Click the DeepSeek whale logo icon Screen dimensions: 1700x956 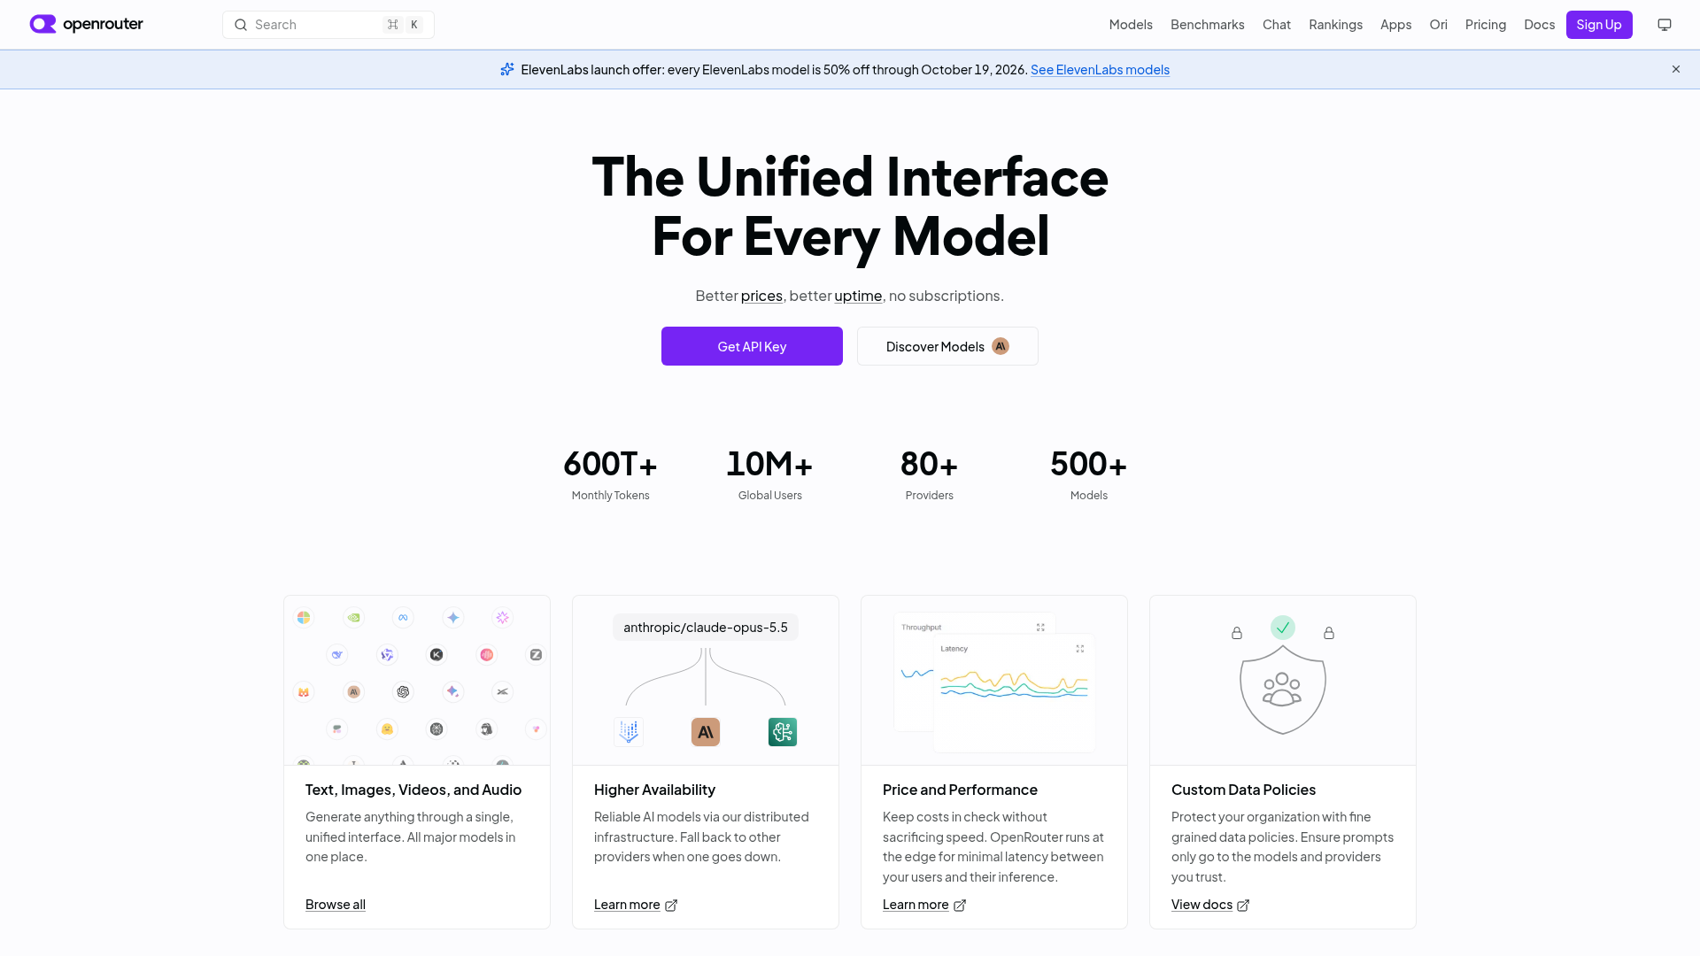tap(337, 655)
